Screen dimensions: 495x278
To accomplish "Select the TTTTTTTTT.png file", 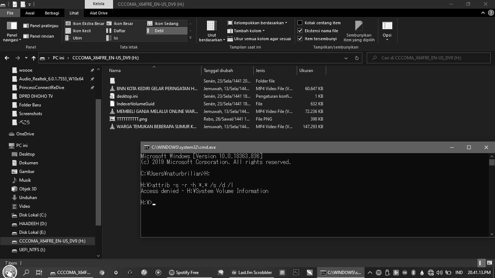I will pos(132,119).
